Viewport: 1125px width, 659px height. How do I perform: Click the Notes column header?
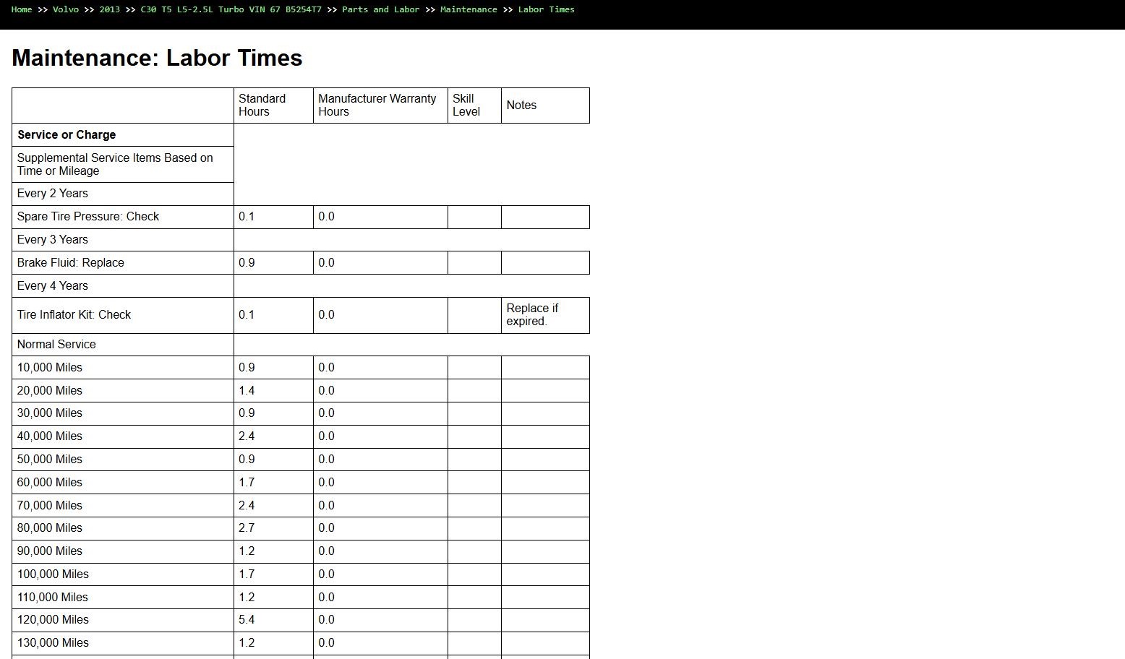(x=545, y=105)
